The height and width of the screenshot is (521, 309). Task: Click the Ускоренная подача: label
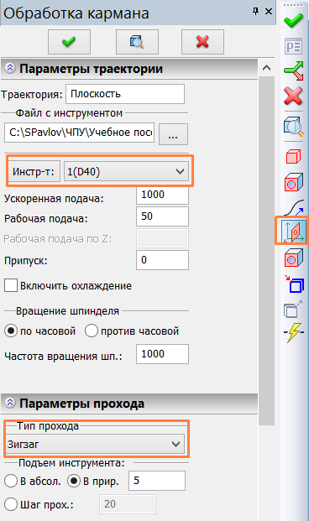tap(54, 199)
